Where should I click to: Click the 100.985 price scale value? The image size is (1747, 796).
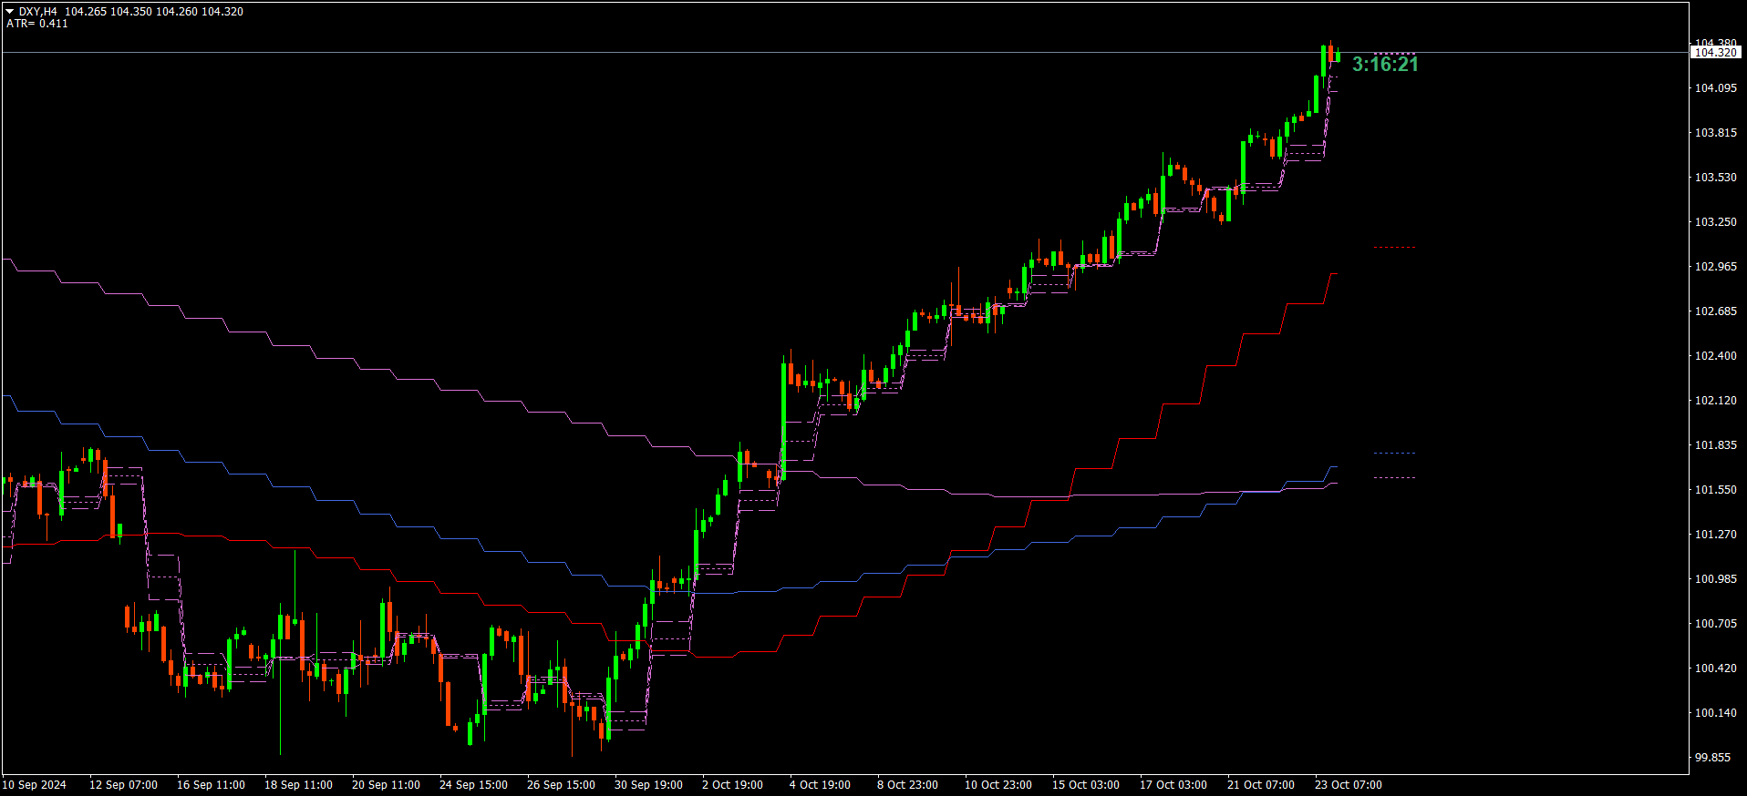[x=1715, y=579]
